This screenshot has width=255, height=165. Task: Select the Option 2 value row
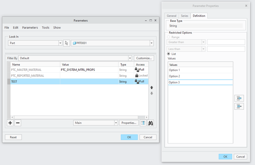point(200,76)
